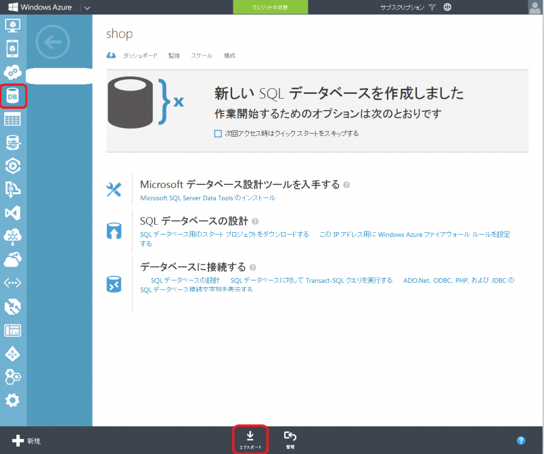This screenshot has width=544, height=454.
Task: Open the double cloud sidebar icon
Action: point(13,259)
